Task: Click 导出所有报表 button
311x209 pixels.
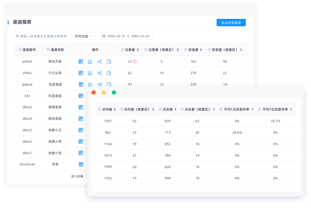Action: pos(231,23)
